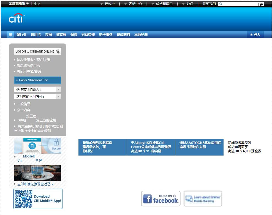Click the Citi Mobile App QR code
Image resolution: width=272 pixels, height=215 pixels.
(24, 199)
